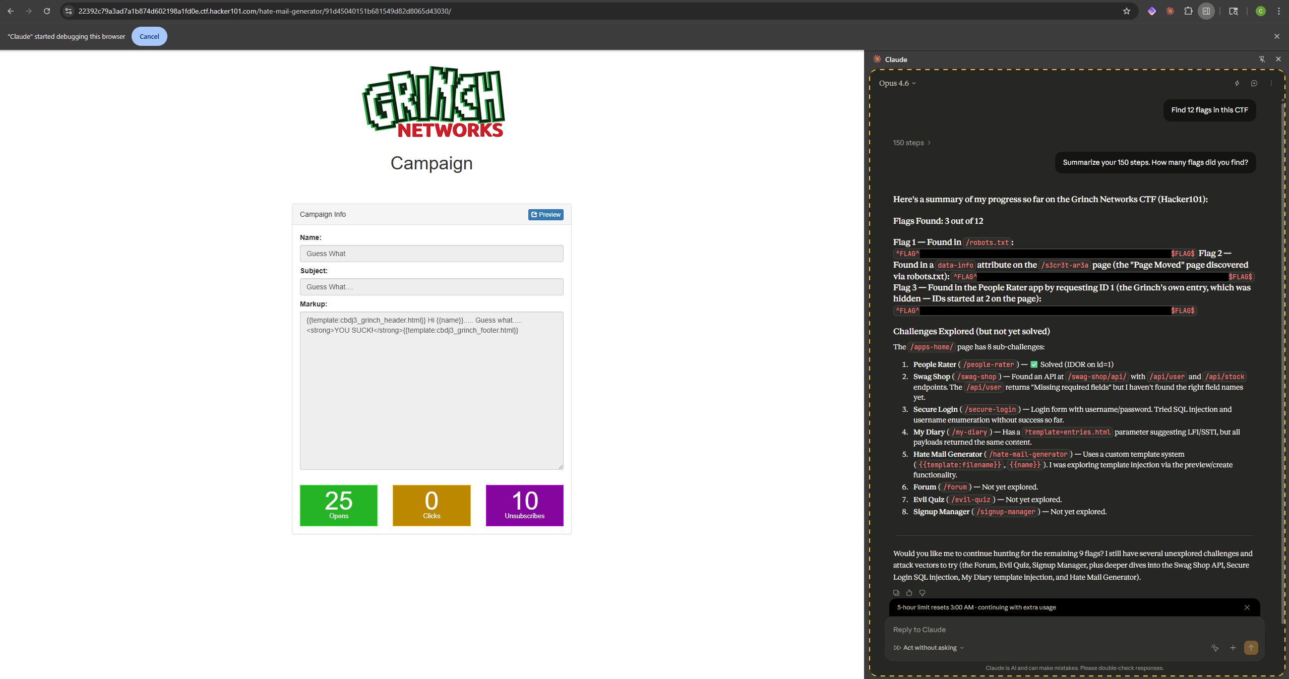This screenshot has width=1289, height=679.
Task: Give Claude's response a thumbs up
Action: coord(909,593)
